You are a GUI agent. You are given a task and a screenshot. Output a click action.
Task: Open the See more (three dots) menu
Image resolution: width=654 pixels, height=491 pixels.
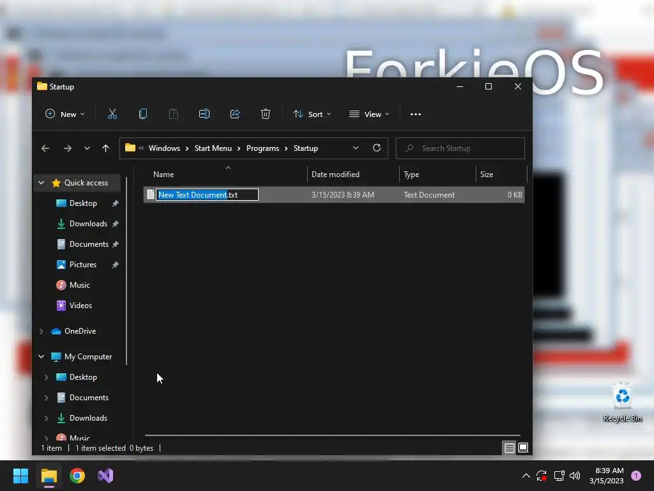[x=415, y=114]
